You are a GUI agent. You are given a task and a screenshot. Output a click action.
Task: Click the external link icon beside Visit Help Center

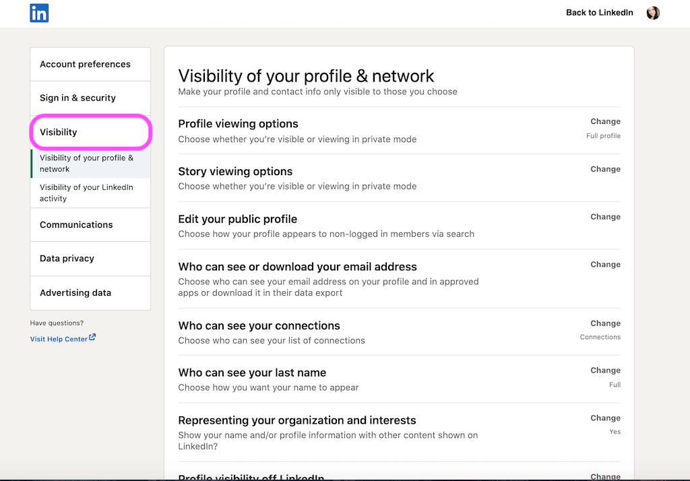(92, 337)
